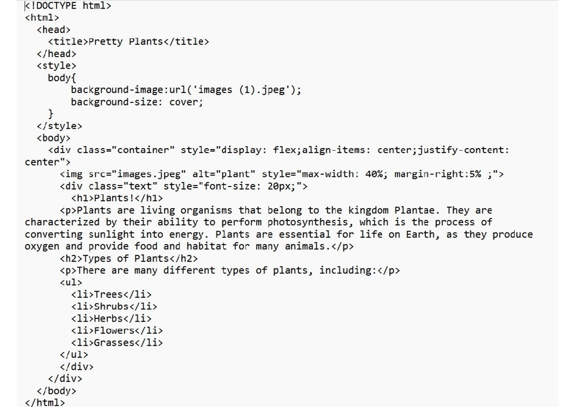
Task: Click the Pretty Plants title text
Action: coord(128,42)
